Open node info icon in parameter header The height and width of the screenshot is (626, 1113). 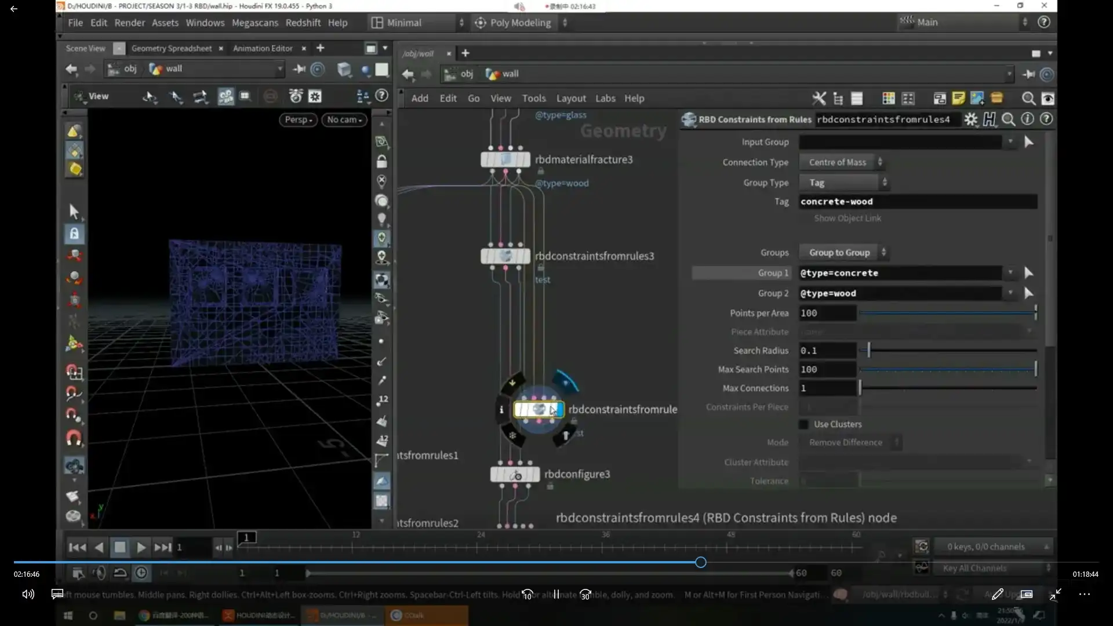[x=1027, y=119]
